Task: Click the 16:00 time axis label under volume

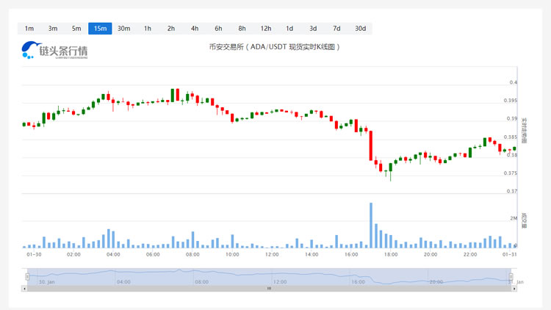Action: (x=351, y=254)
